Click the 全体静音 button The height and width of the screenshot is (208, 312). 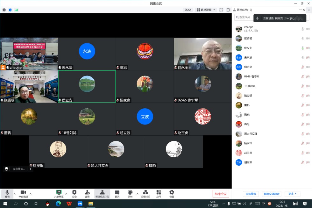[x=251, y=194]
